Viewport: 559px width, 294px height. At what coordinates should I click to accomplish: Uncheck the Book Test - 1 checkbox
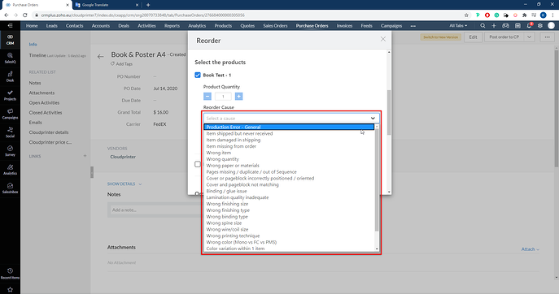[198, 75]
